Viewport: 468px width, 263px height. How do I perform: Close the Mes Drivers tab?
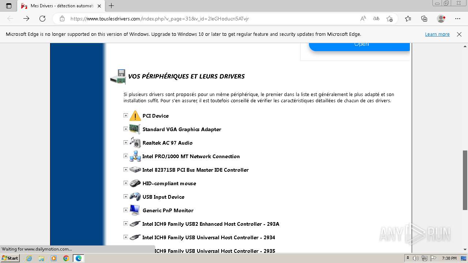(x=99, y=6)
